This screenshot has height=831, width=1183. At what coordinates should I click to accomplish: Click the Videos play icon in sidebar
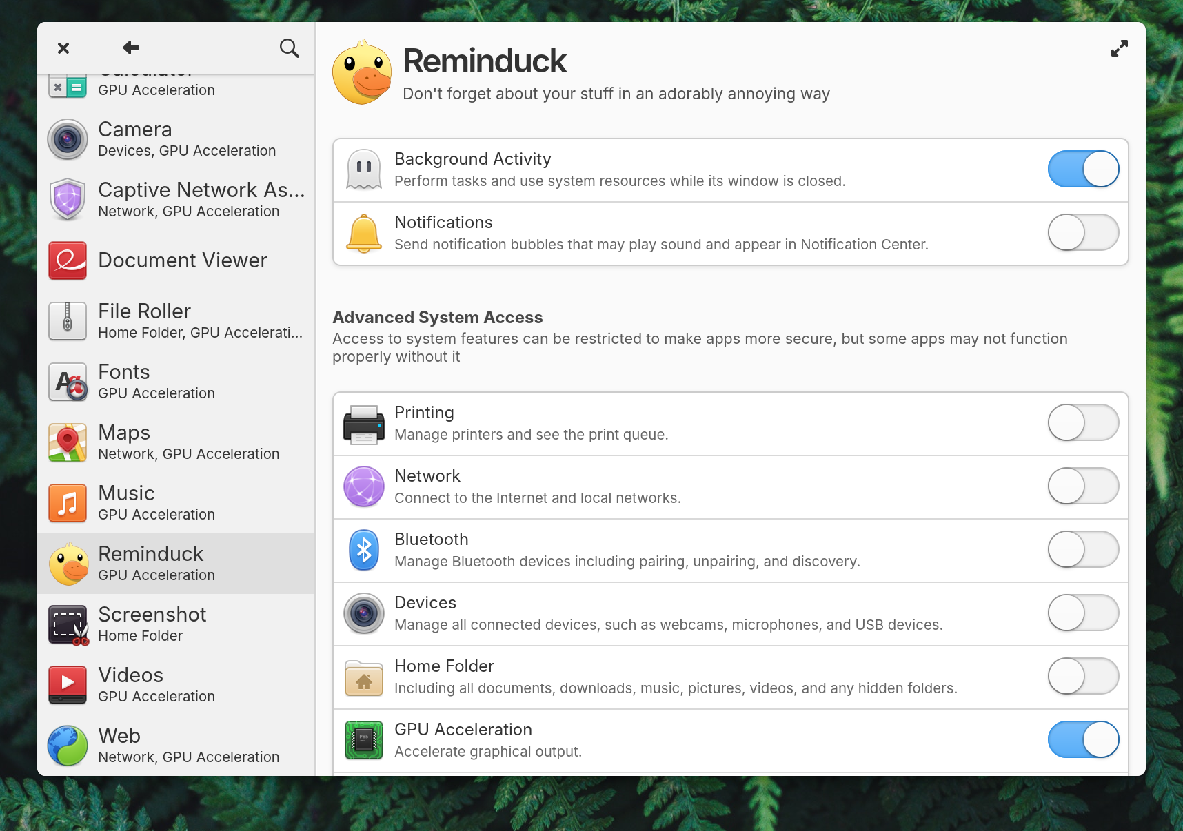pyautogui.click(x=68, y=685)
